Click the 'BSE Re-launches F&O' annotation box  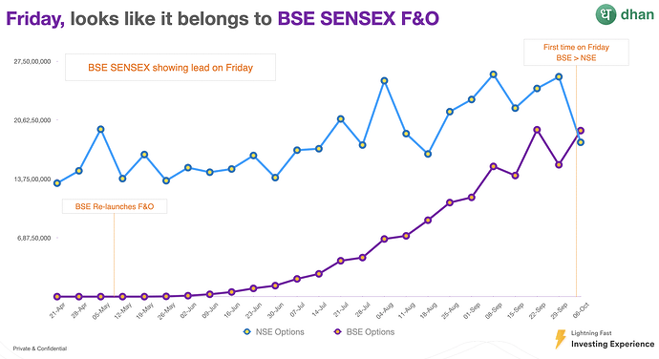point(115,206)
